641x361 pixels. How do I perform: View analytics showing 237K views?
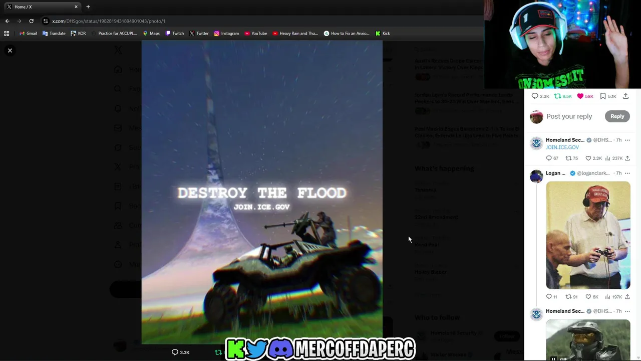pyautogui.click(x=613, y=158)
